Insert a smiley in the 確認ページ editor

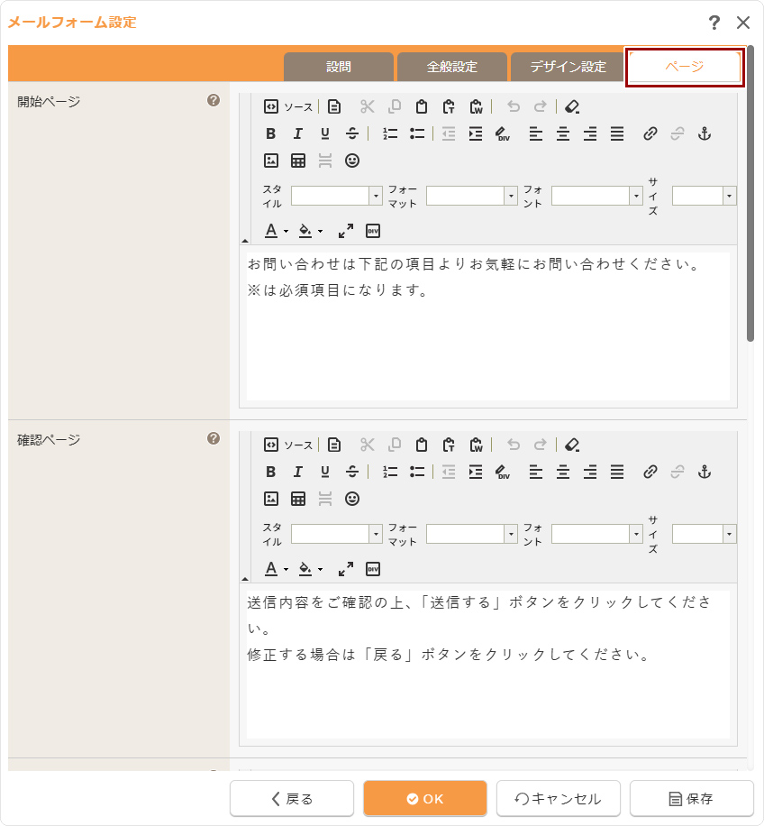point(352,499)
